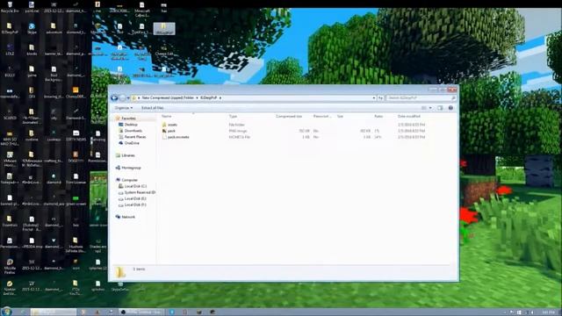Click the active Explorer taskbar button
The image size is (562, 316).
pyautogui.click(x=54, y=312)
